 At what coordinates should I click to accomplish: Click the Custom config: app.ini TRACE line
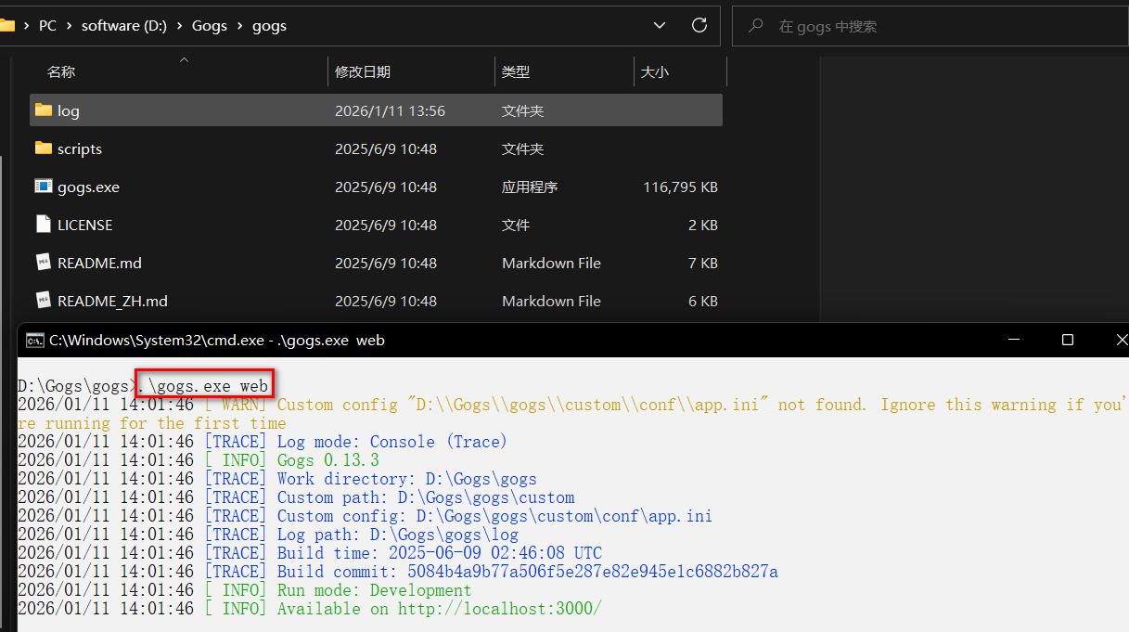[x=366, y=516]
